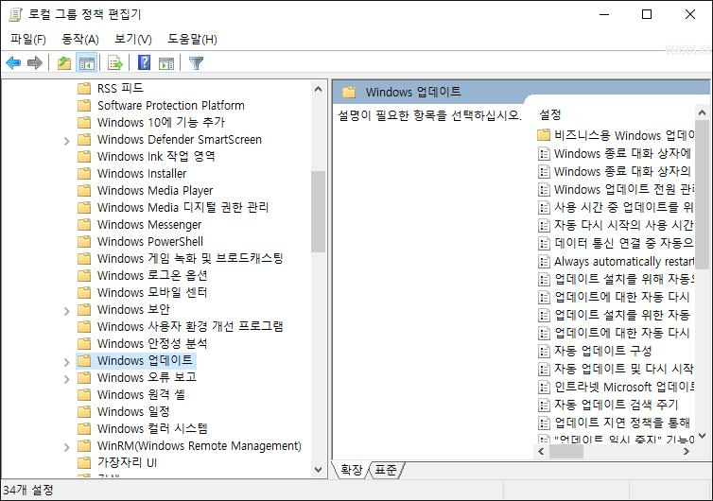Click settings list horizontal scrollbar thumb
This screenshot has width=713, height=501.
pyautogui.click(x=566, y=452)
